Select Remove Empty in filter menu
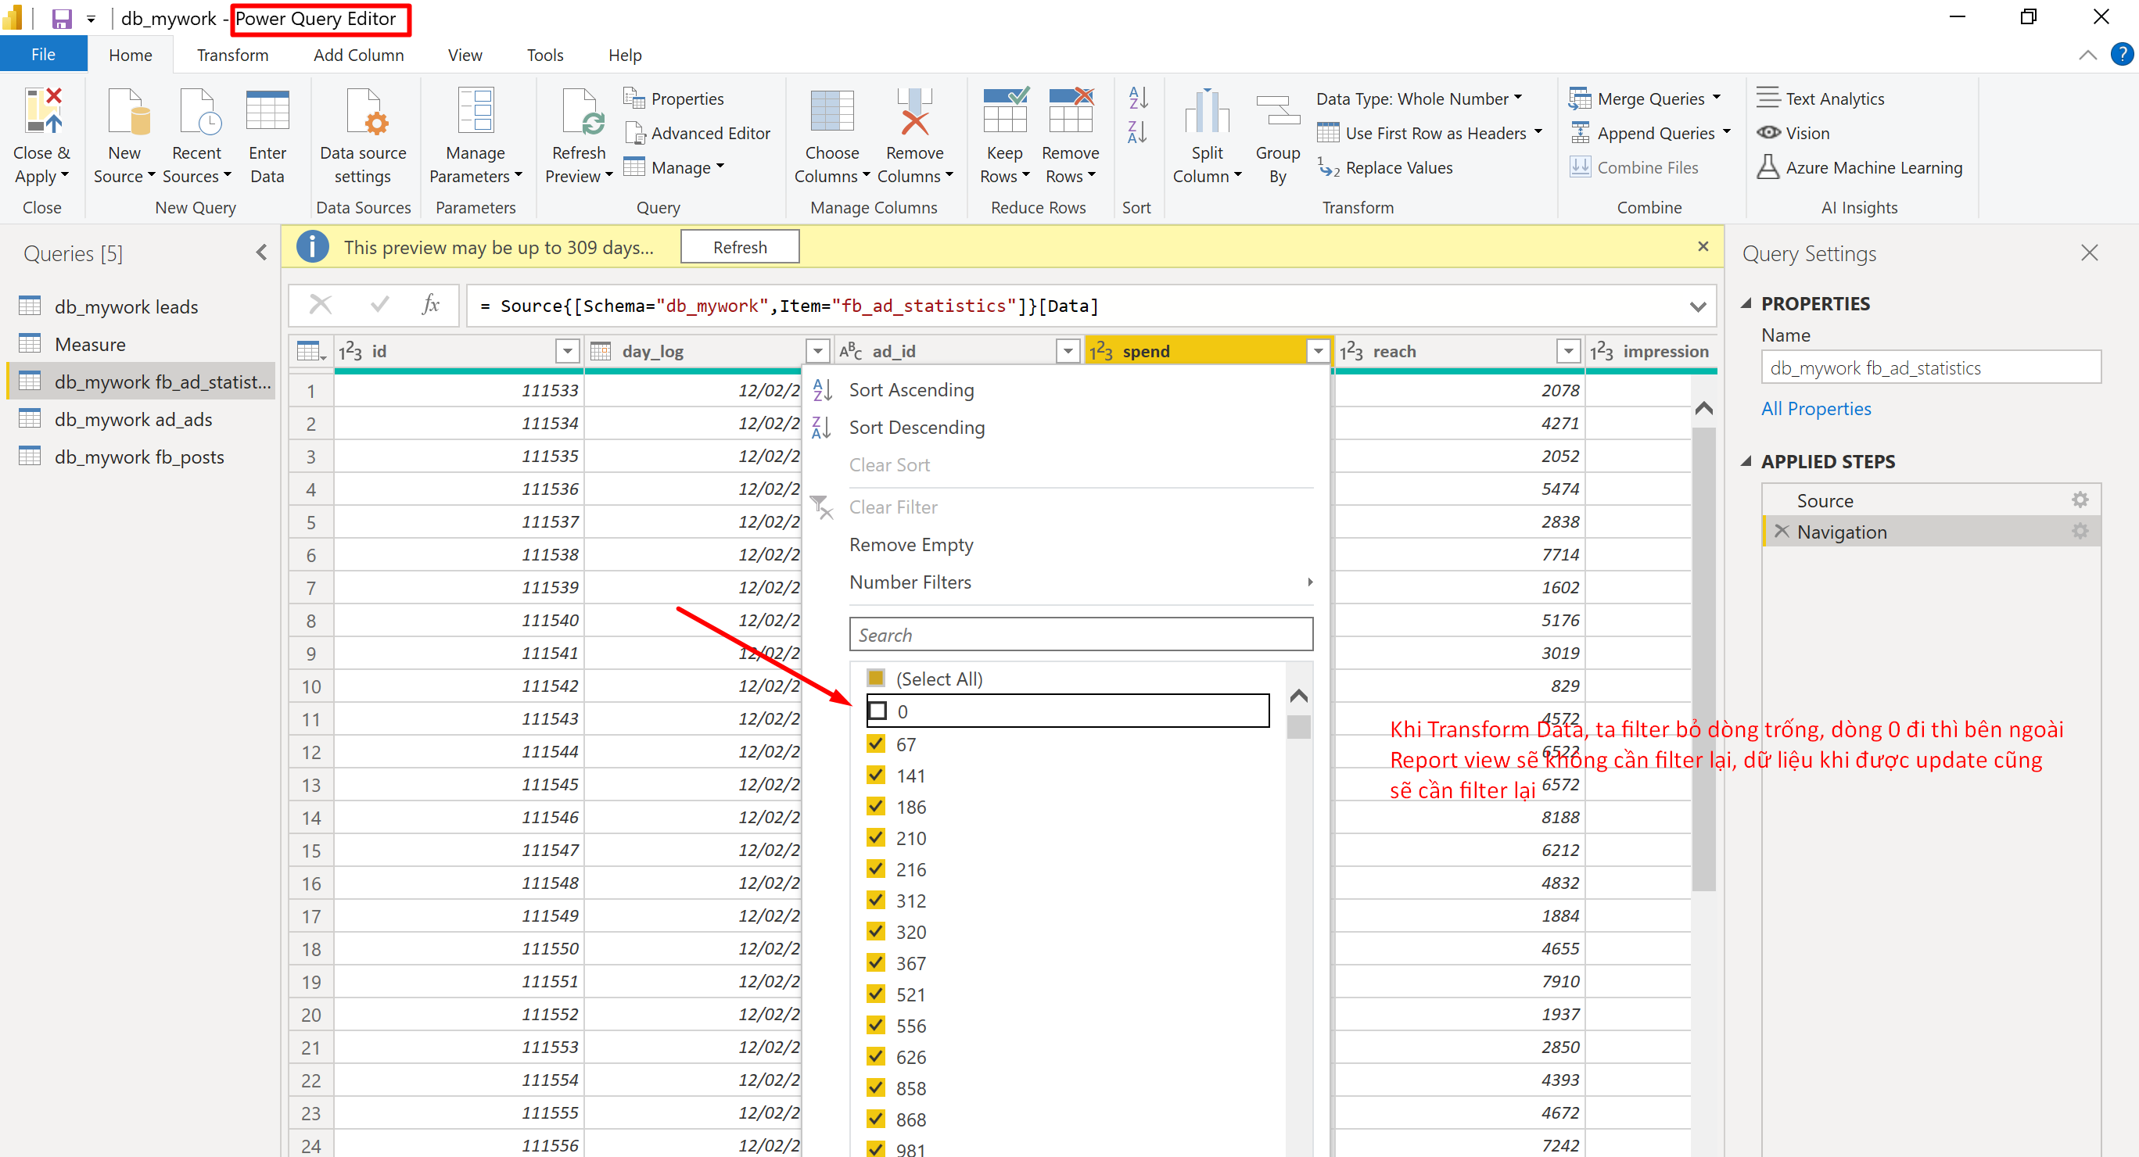Screen dimensions: 2139x1157 (911, 544)
